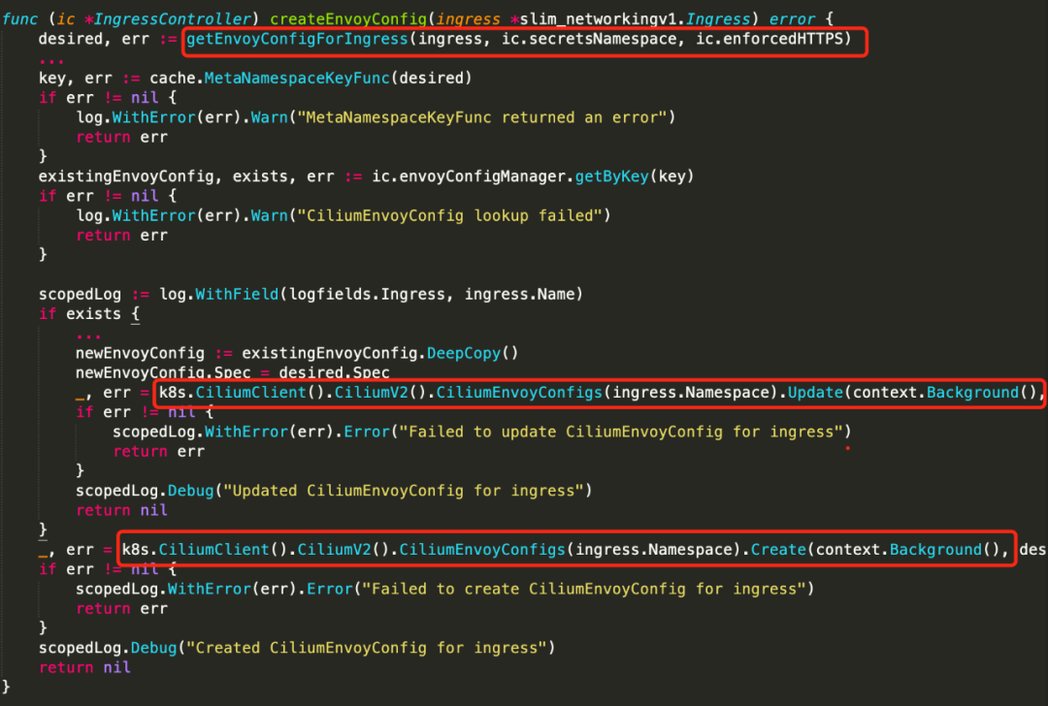Click the ingress.Name argument
This screenshot has height=706, width=1048.
(518, 294)
